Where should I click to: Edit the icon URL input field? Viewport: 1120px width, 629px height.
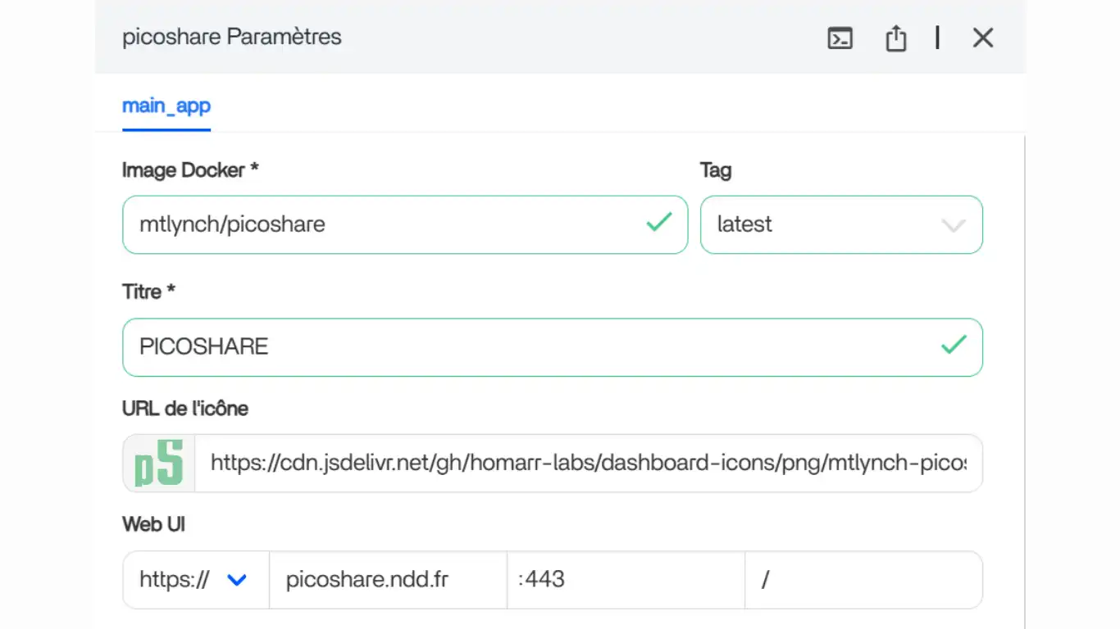pyautogui.click(x=588, y=464)
